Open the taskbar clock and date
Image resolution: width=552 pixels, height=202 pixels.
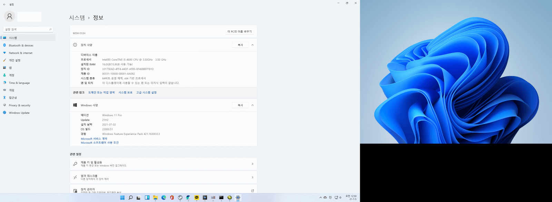[x=351, y=198]
